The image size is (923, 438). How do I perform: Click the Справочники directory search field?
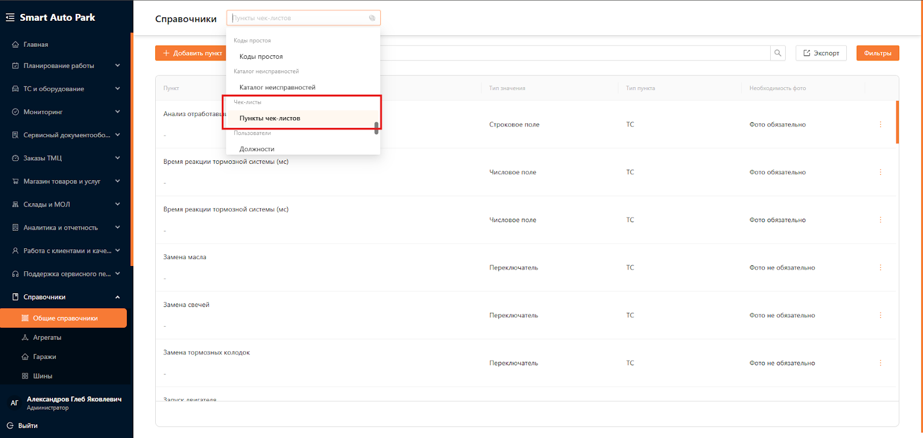299,18
